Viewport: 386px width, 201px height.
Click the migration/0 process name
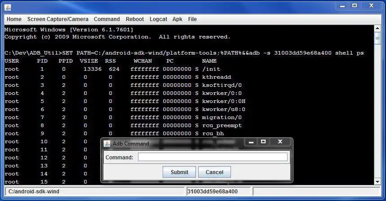[222, 118]
